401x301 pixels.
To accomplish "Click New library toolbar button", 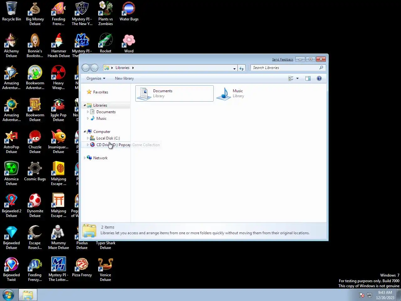I will 124,78.
